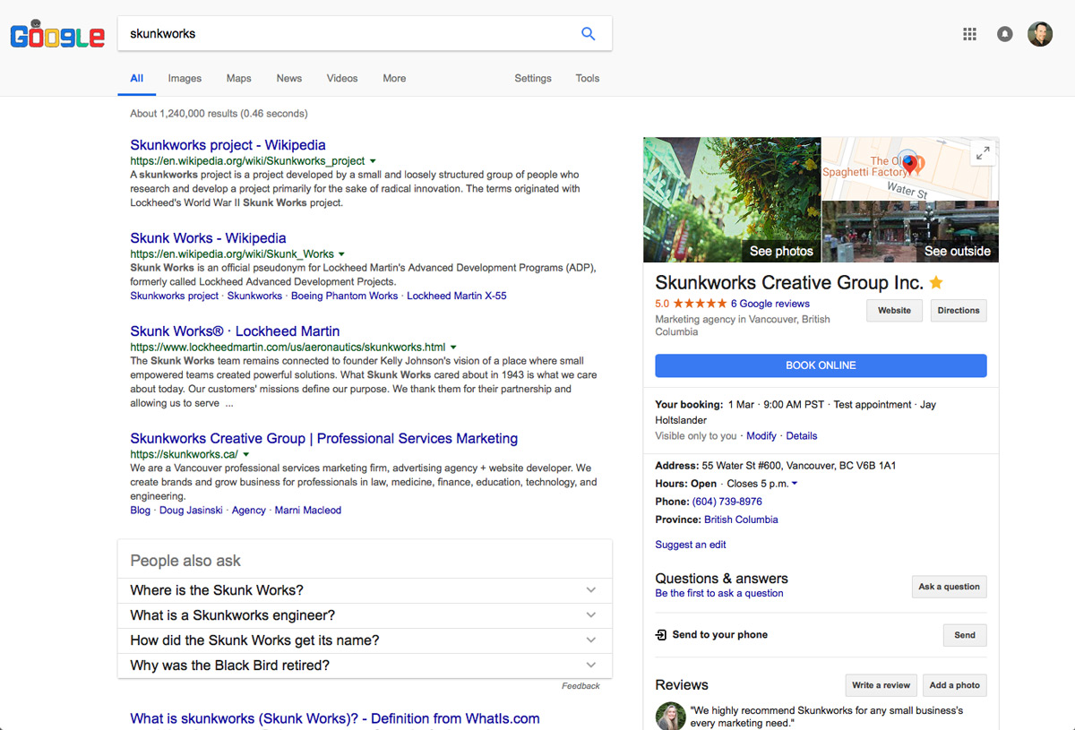Call the (604) 739-8976 phone link

coord(727,502)
